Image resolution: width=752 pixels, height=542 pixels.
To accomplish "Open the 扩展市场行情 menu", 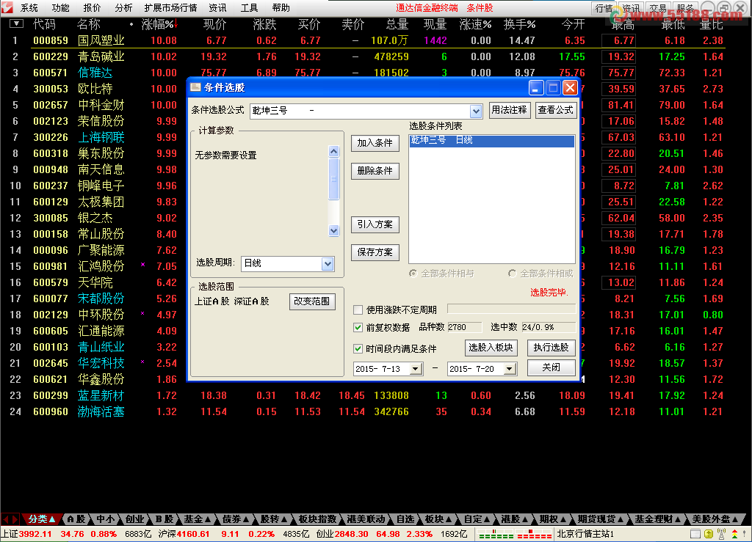I will 170,7.
